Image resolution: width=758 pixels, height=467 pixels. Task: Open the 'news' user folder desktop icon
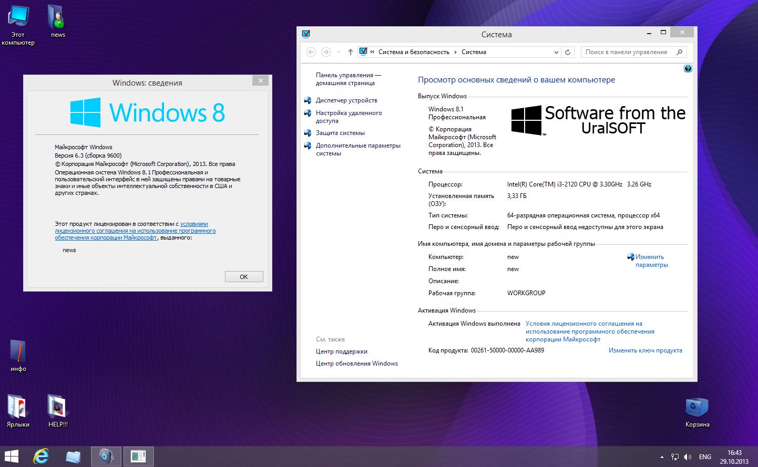point(58,22)
